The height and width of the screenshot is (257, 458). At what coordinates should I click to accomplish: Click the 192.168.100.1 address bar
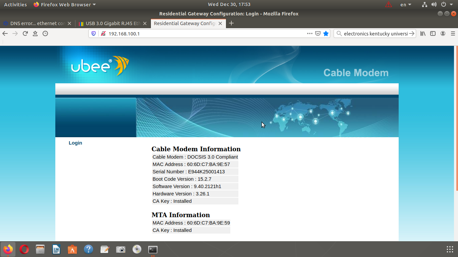201,34
